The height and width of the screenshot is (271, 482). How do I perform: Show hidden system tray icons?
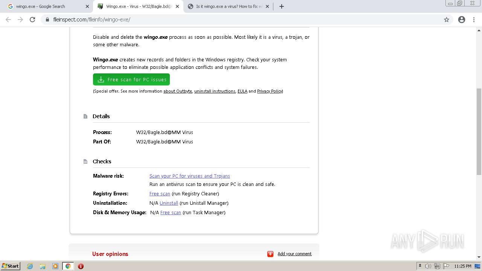[x=420, y=266]
